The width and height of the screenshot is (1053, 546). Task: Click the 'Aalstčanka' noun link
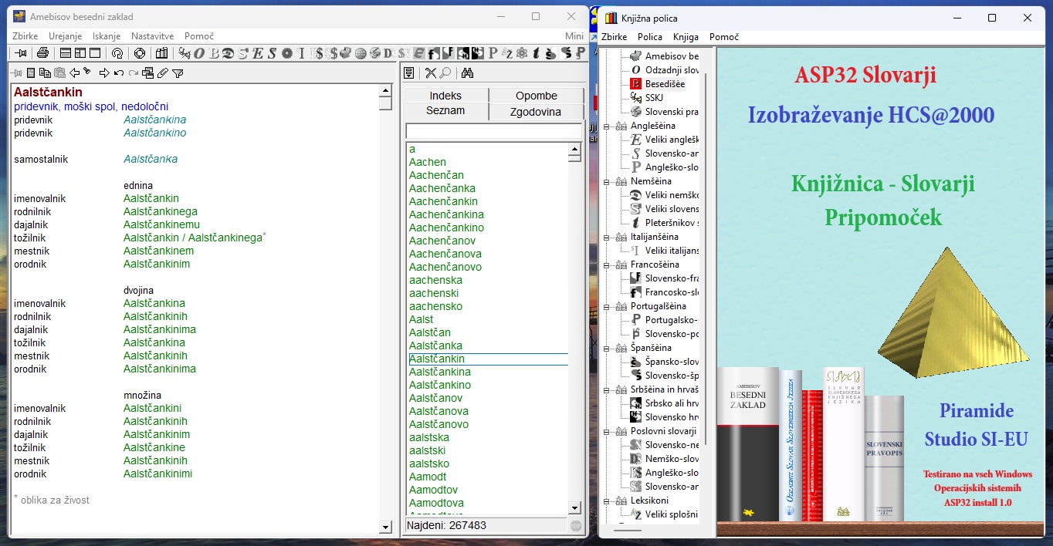tap(151, 159)
